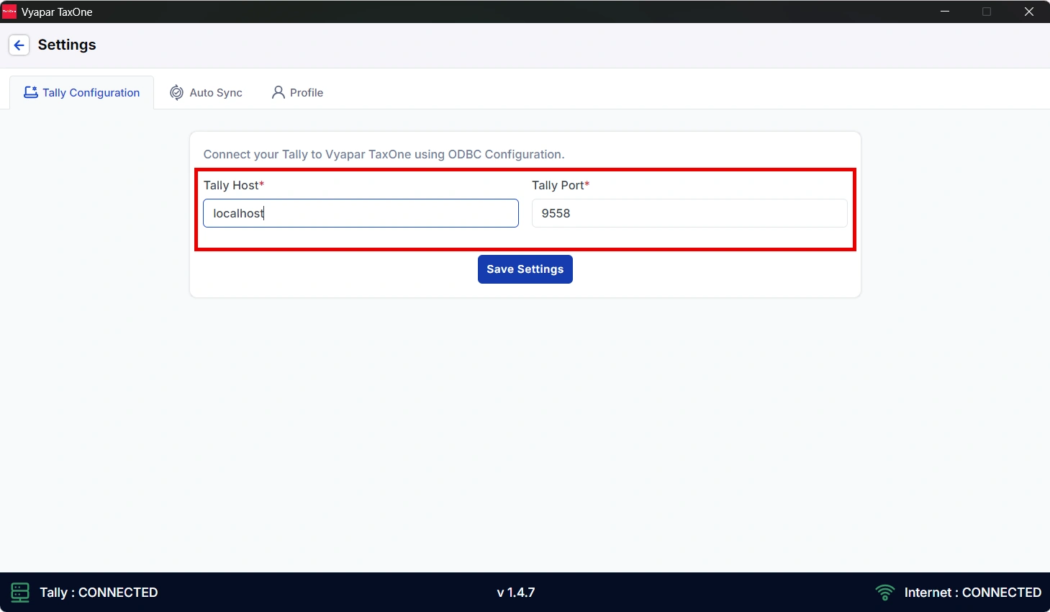
Task: Switch to the Auto Sync tab
Action: 215,93
